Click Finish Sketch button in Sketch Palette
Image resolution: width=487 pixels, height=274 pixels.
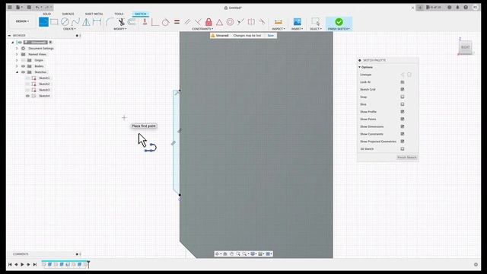pyautogui.click(x=407, y=158)
